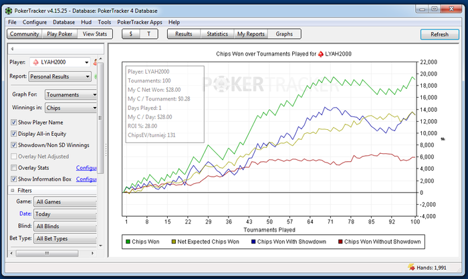Screen dimensions: 468x279
Task: Open the Graph For dropdown Tournaments
Action: coord(71,95)
